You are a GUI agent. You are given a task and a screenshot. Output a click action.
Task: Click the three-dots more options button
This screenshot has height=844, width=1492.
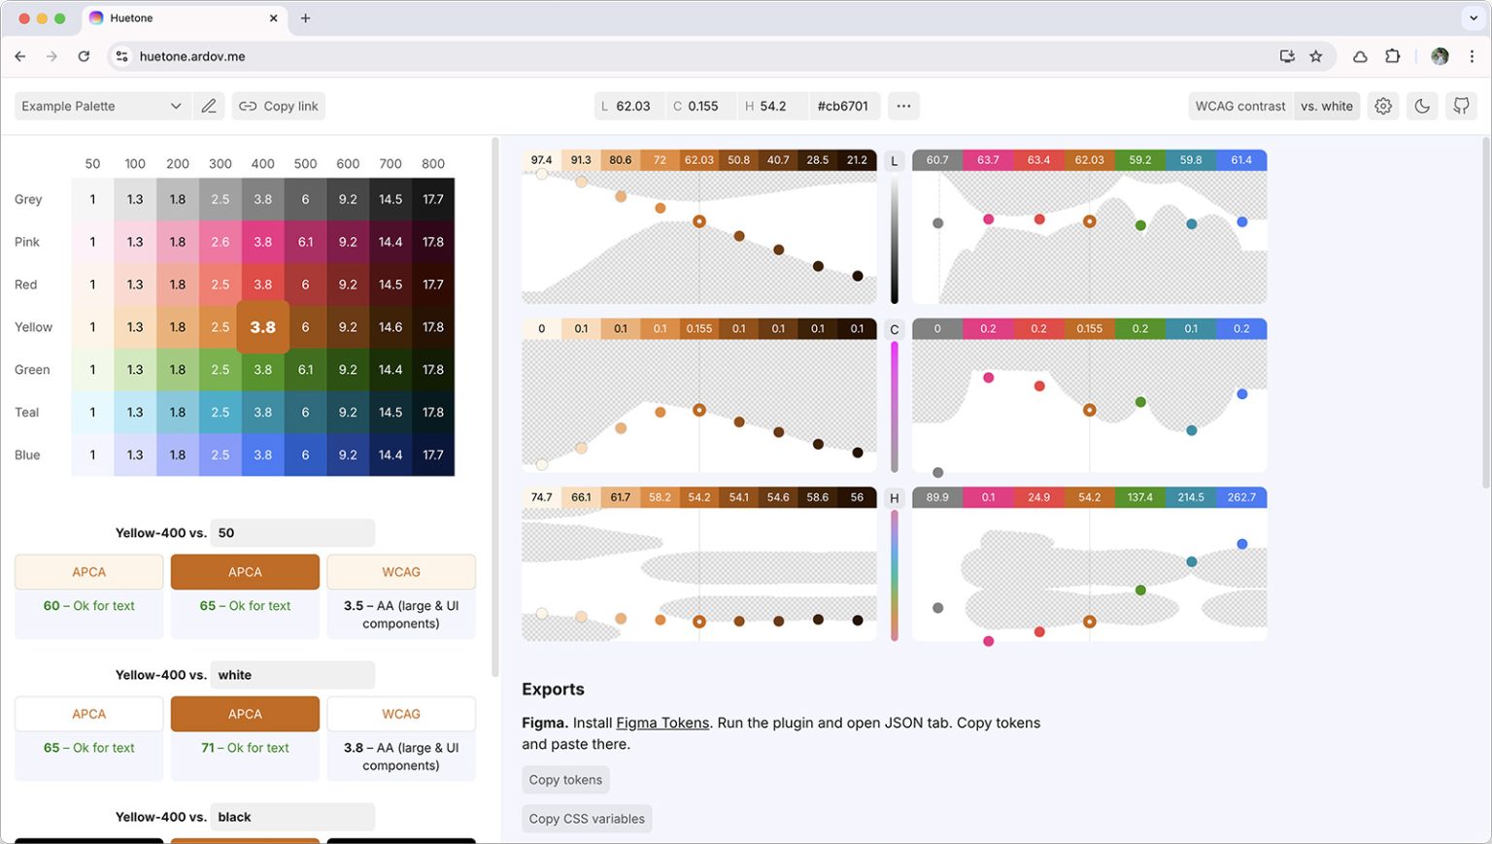point(903,106)
